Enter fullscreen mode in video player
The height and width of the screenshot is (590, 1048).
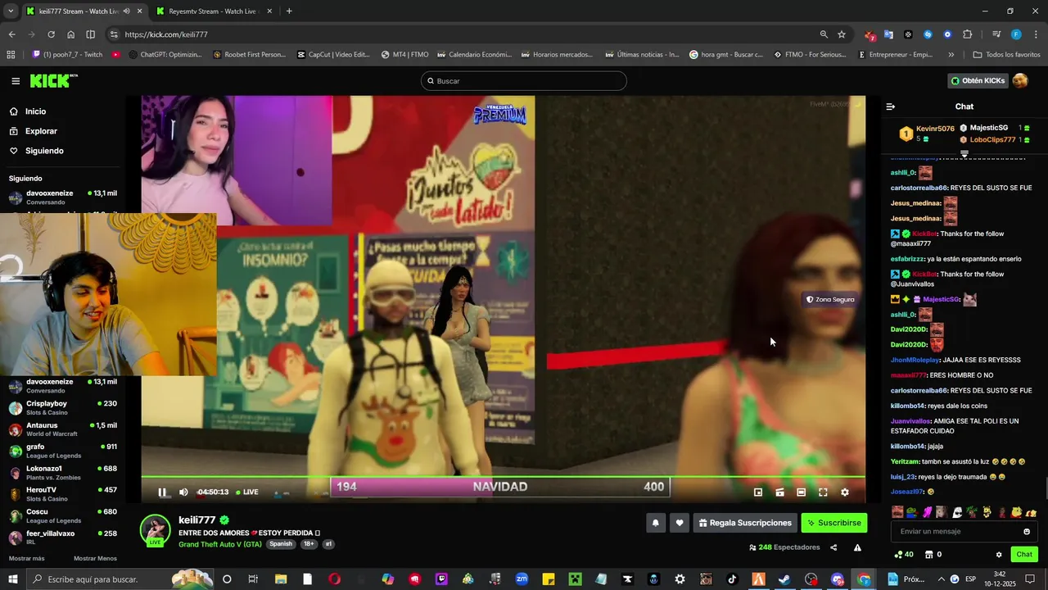823,492
